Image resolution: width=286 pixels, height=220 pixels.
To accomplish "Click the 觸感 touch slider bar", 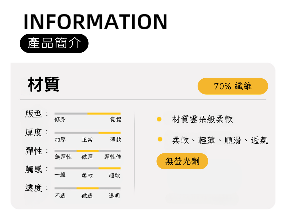I will click(x=88, y=168).
